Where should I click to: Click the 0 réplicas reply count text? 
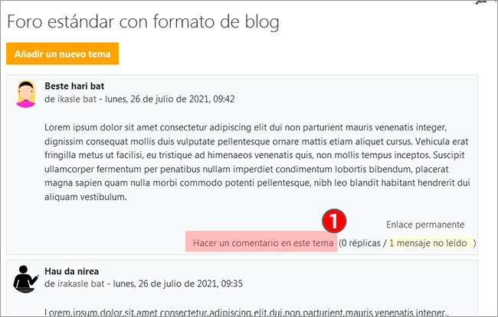364,243
